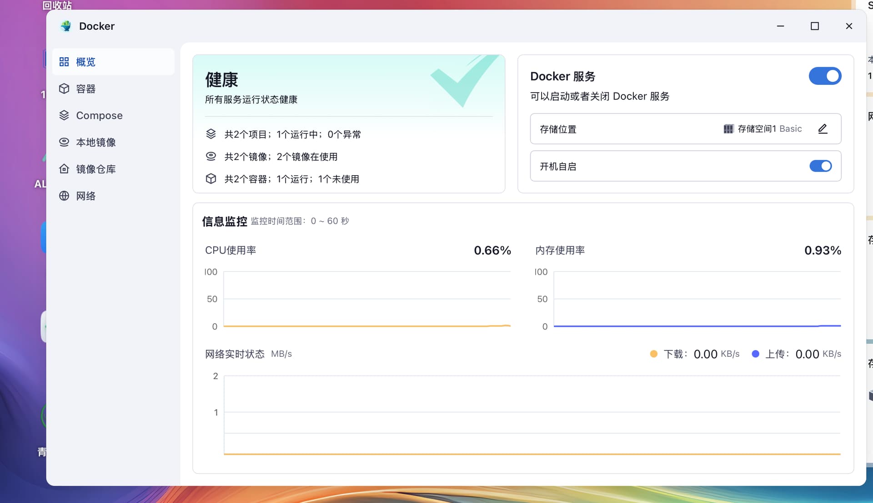The height and width of the screenshot is (503, 873).
Task: Click the 网络实时状态 network chart area
Action: 532,414
